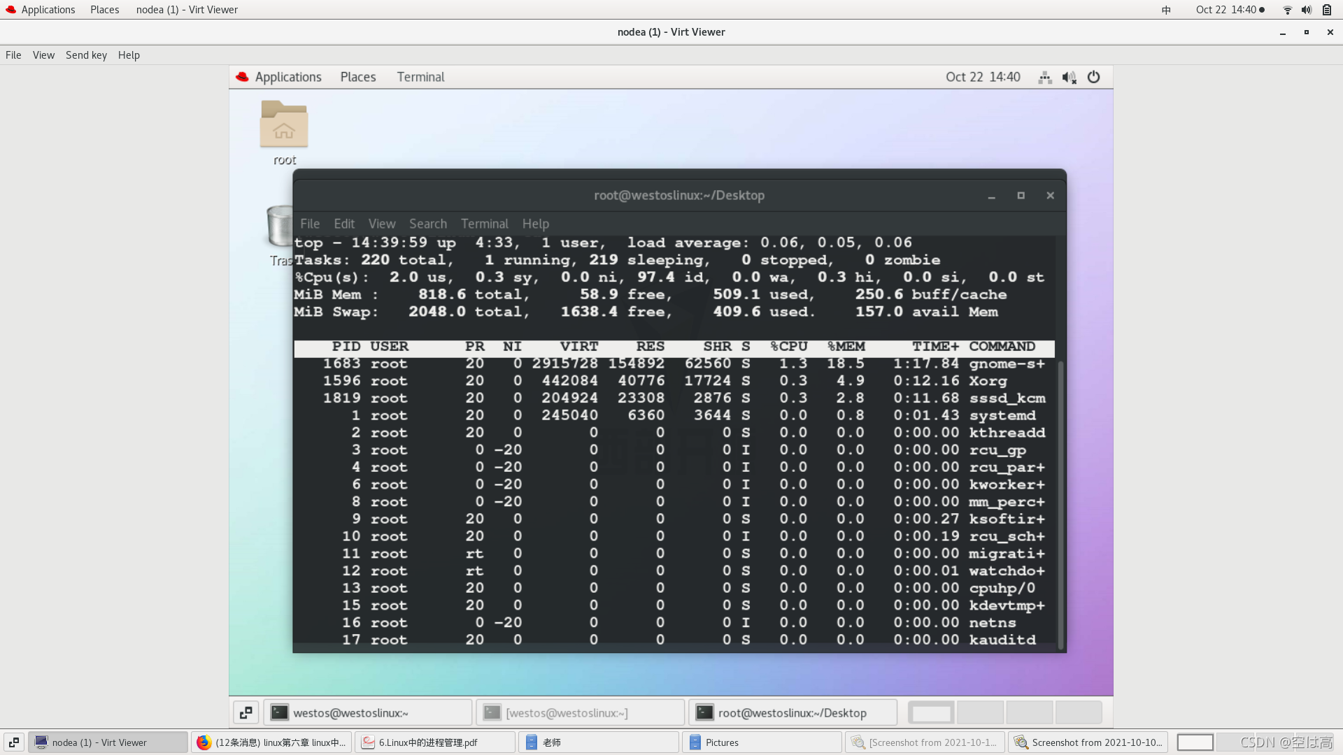Open the terminal Help menu

pos(536,224)
